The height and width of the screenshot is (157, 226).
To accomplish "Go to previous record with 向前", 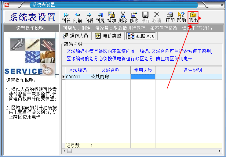I will (78, 17).
